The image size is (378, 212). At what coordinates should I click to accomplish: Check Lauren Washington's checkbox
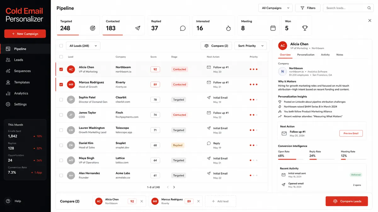61,130
